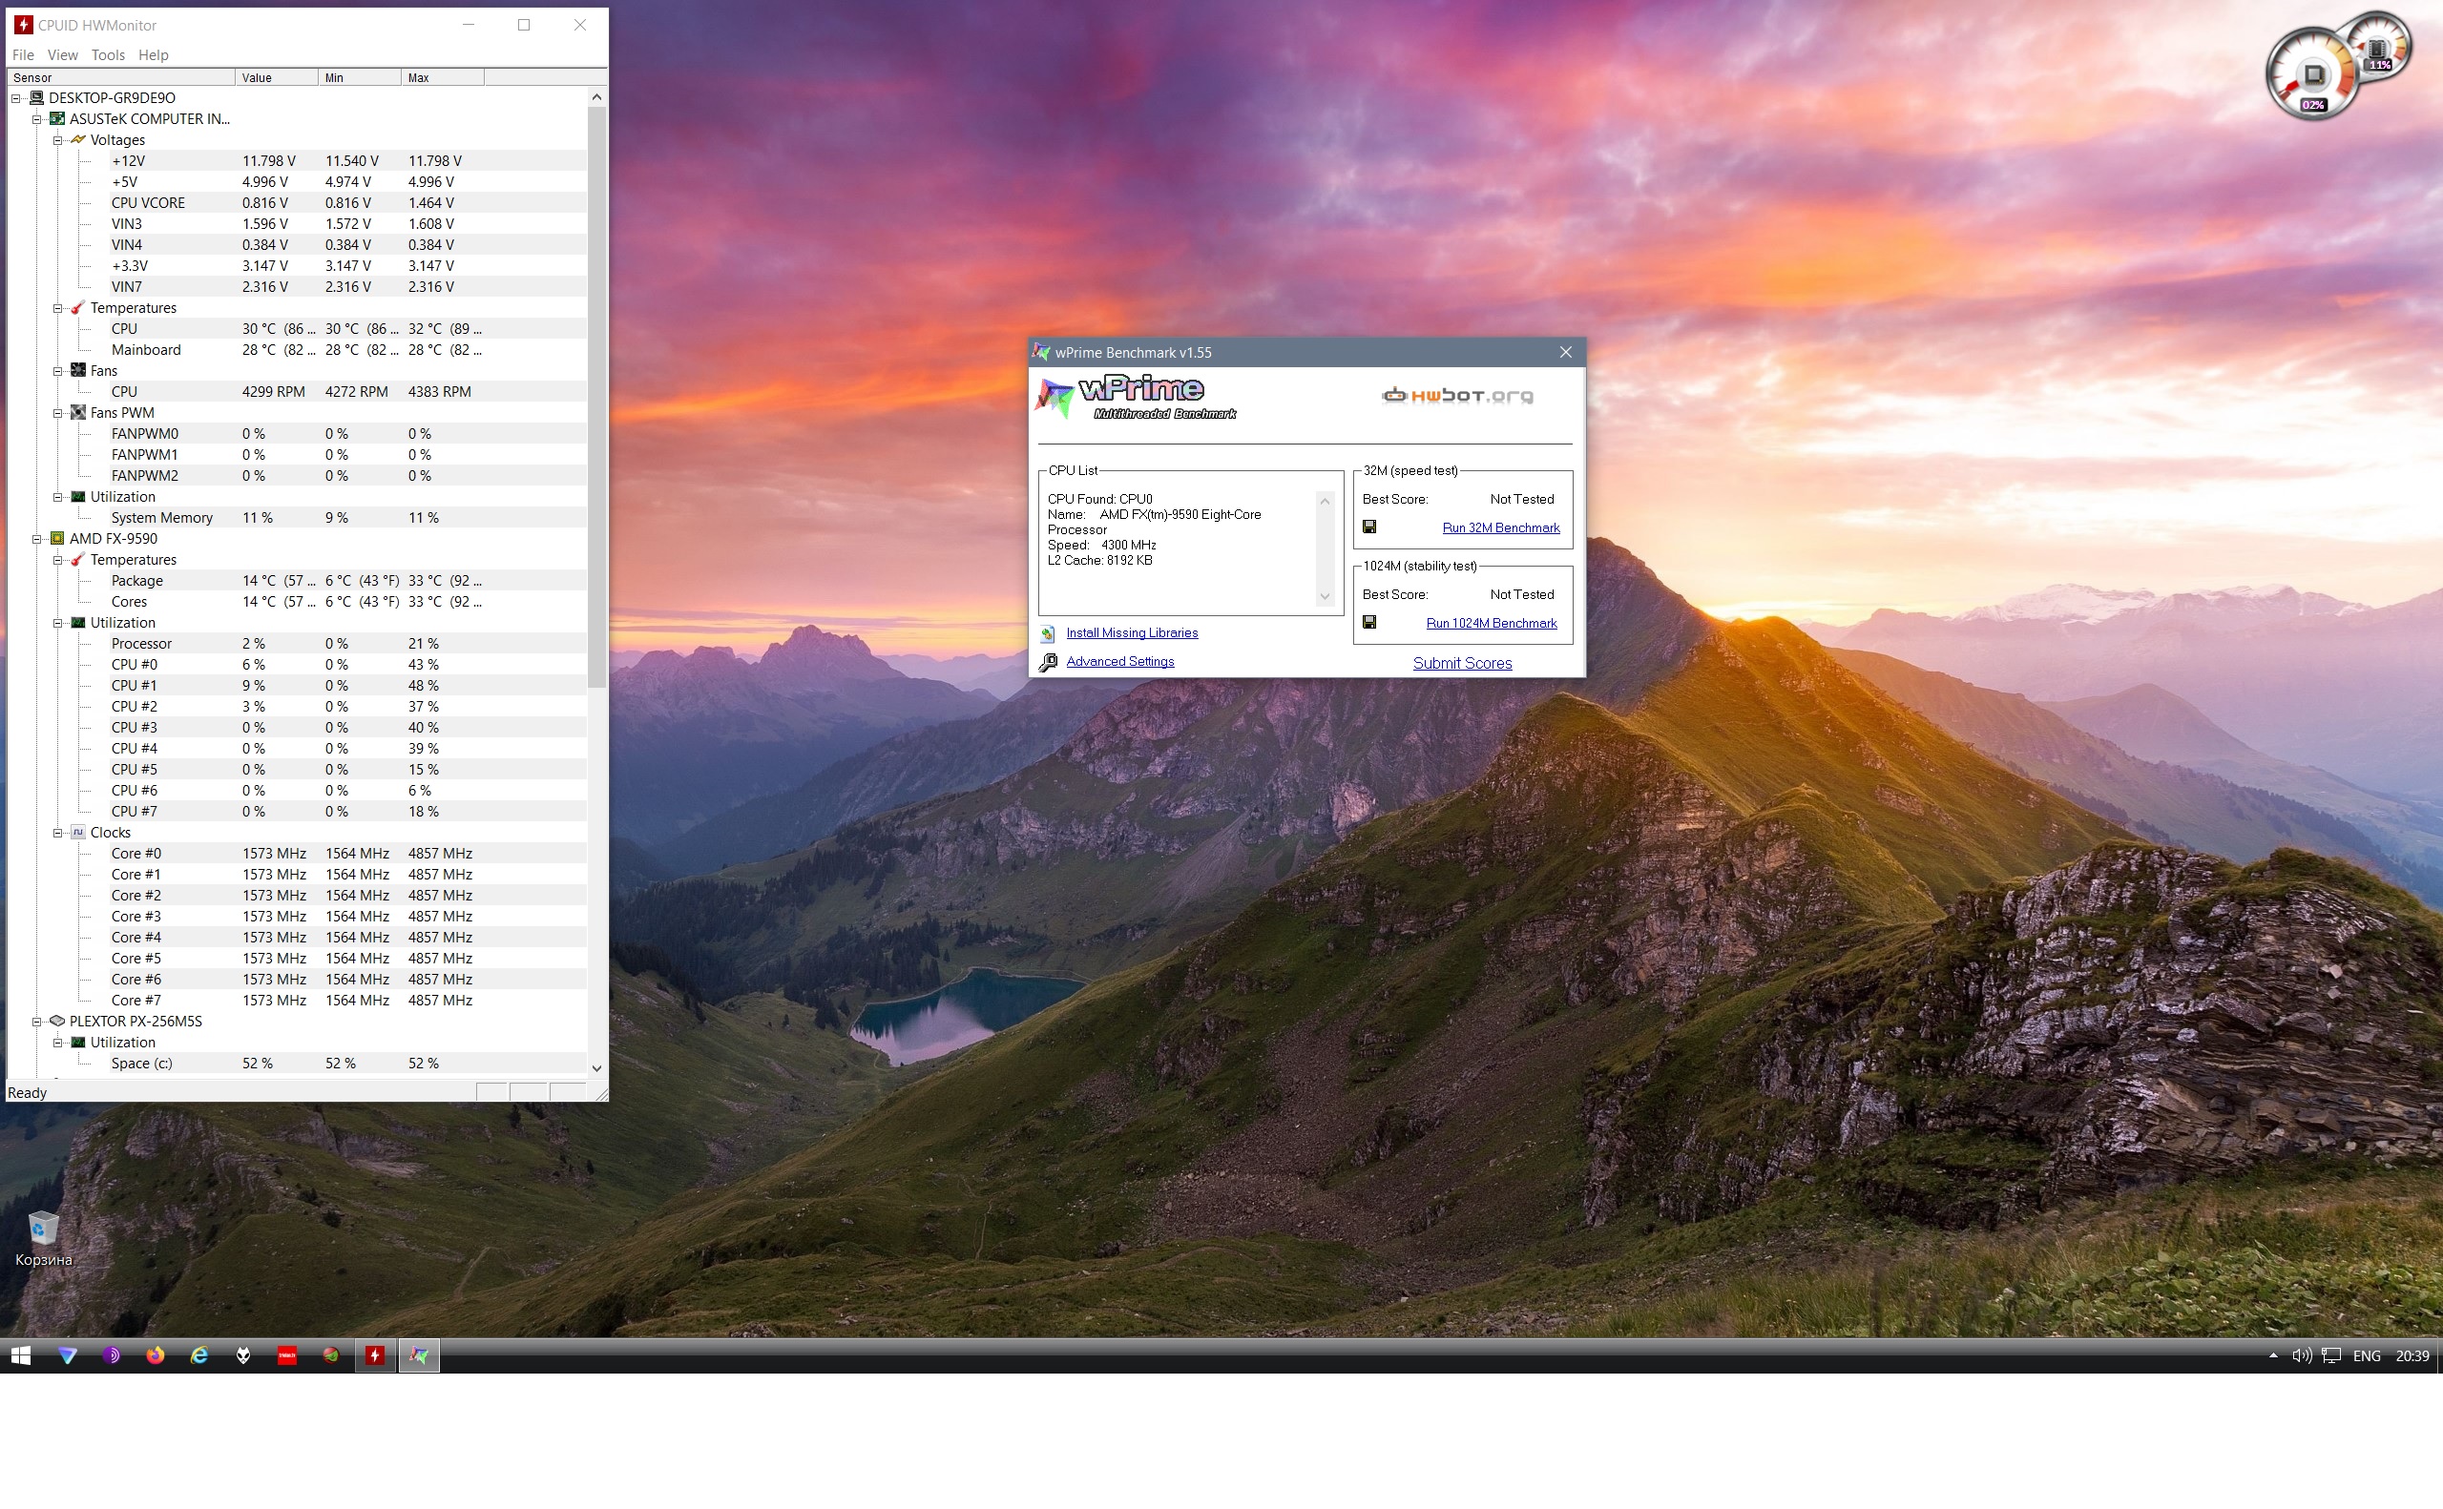Click the Install Missing Libraries icon
The height and width of the screenshot is (1509, 2443).
pos(1047,633)
